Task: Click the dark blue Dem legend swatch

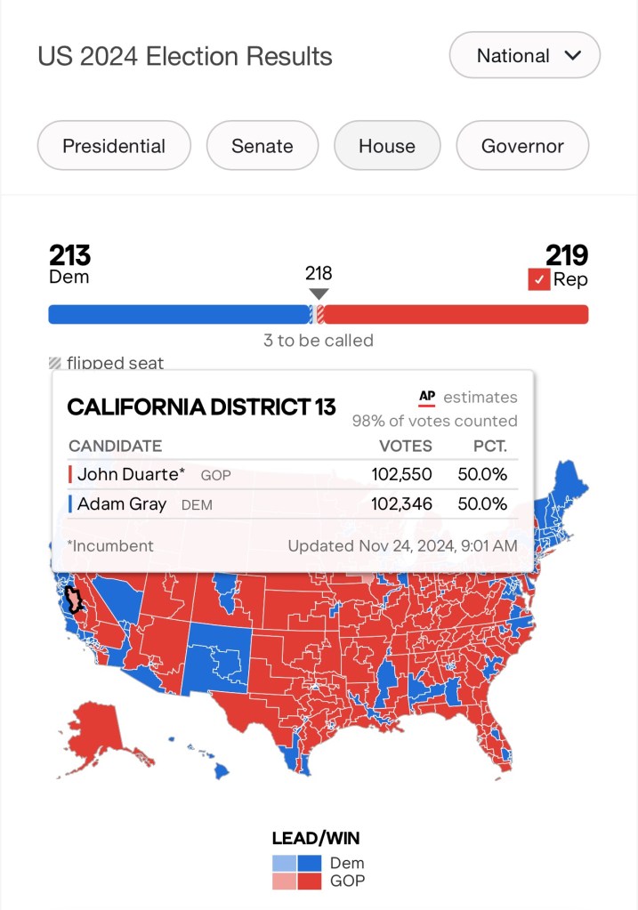Action: [x=310, y=863]
